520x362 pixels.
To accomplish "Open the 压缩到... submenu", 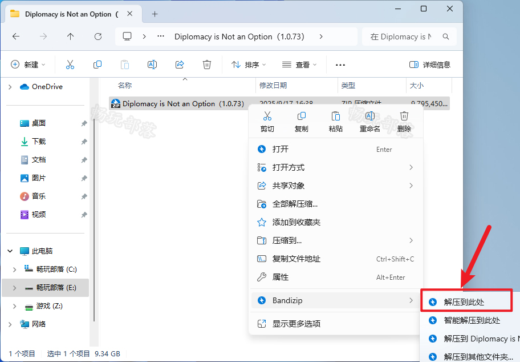I will click(336, 240).
